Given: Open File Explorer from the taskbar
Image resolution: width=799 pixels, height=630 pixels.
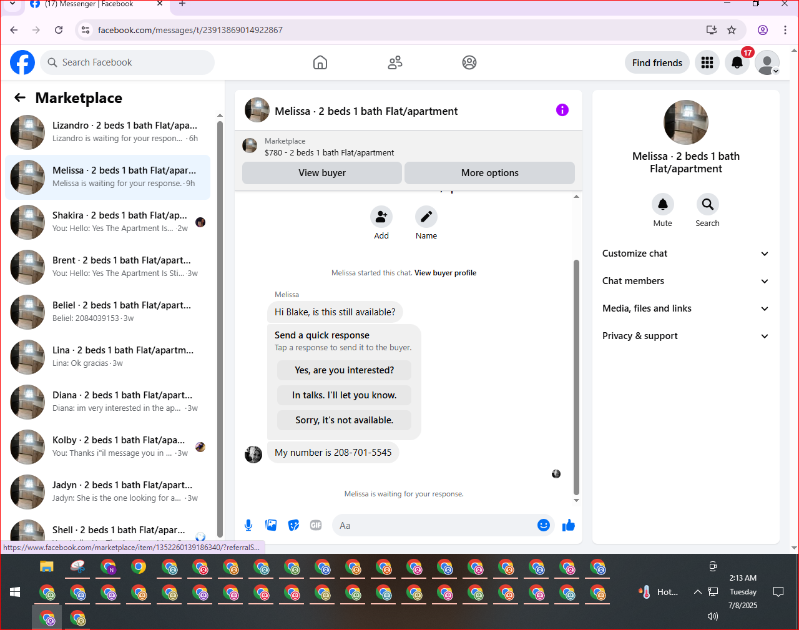Looking at the screenshot, I should pyautogui.click(x=47, y=566).
